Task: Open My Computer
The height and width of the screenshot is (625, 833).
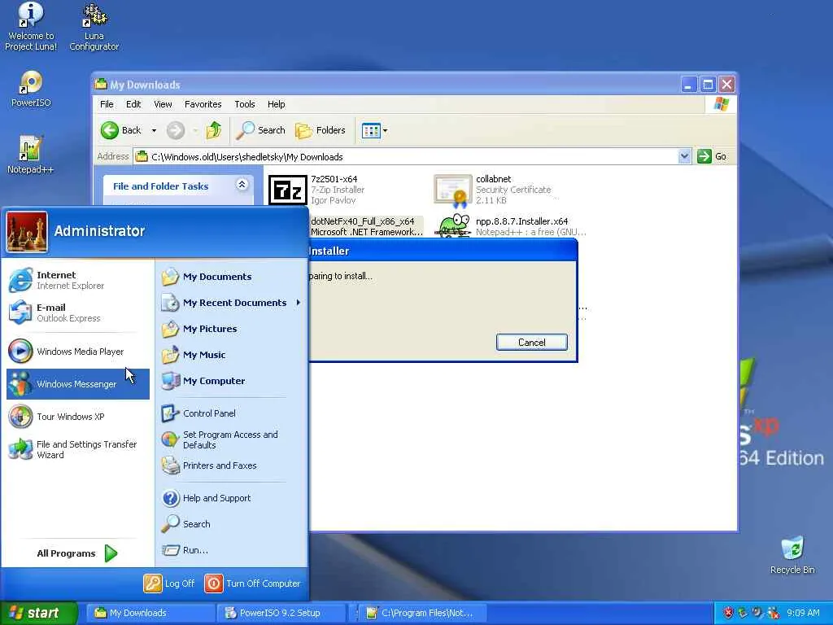Action: 231,381
